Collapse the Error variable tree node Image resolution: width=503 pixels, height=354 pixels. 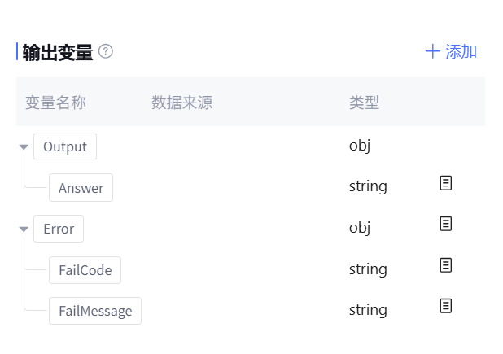pos(24,229)
